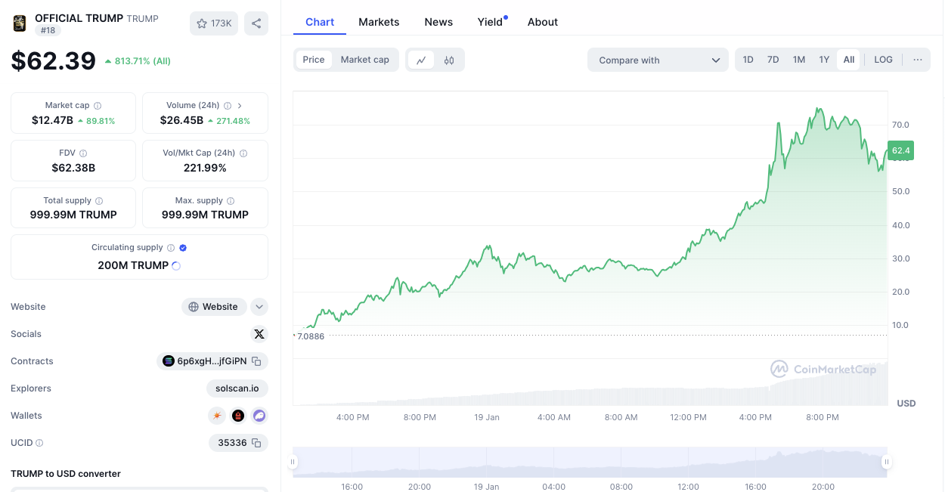Toggle chart to Market cap view

364,60
